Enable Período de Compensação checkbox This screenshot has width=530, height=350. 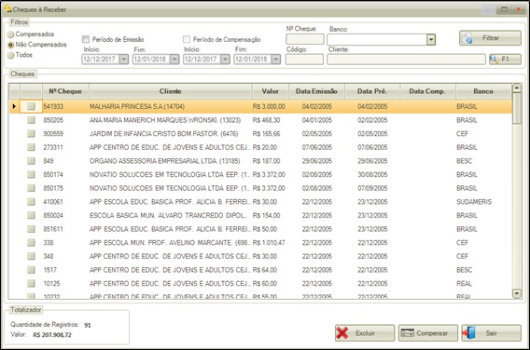coord(187,39)
